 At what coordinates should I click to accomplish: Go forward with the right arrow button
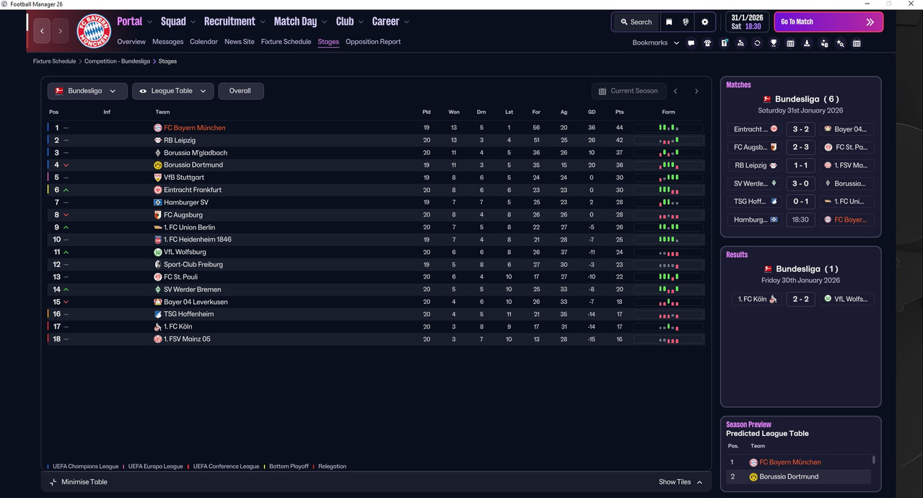coord(60,31)
